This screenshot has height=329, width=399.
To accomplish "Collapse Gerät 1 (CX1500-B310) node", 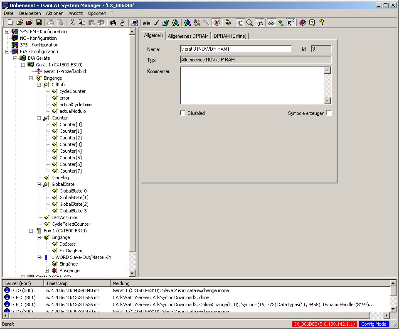I will [23, 65].
